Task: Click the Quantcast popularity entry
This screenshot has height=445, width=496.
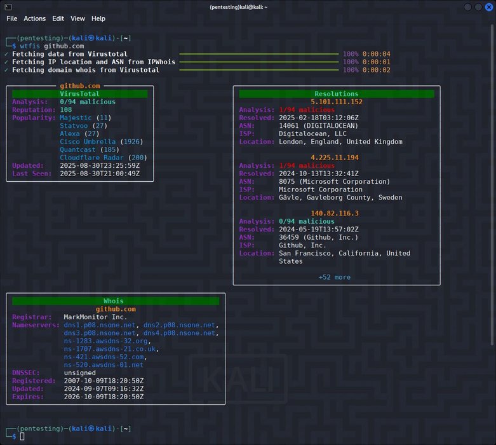Action: click(90, 149)
